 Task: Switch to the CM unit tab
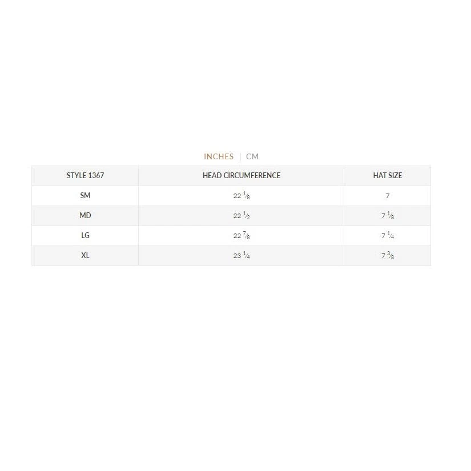coord(252,156)
